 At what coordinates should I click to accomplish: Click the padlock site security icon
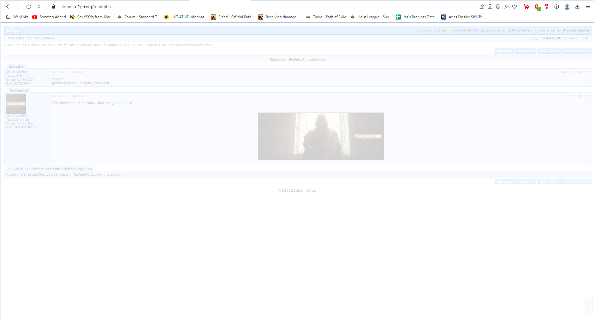point(54,7)
